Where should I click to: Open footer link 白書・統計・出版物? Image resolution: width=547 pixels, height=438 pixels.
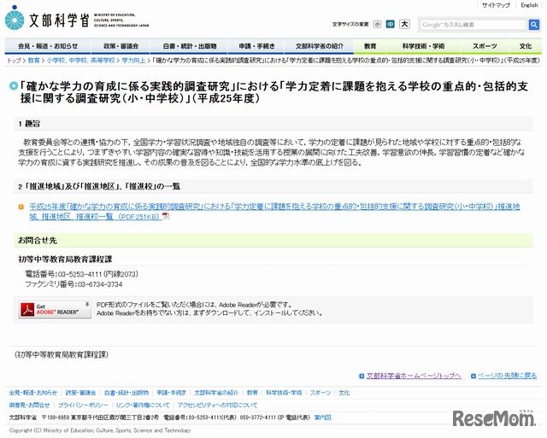coord(126,393)
